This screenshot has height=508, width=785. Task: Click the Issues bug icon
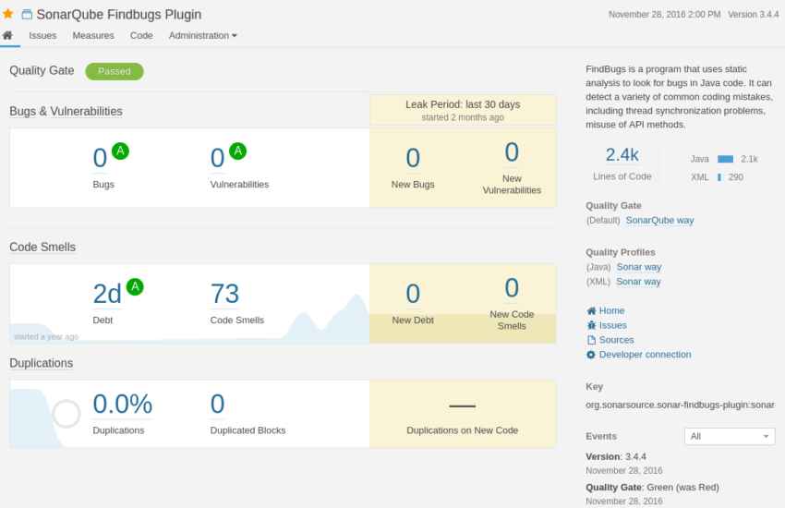(591, 325)
